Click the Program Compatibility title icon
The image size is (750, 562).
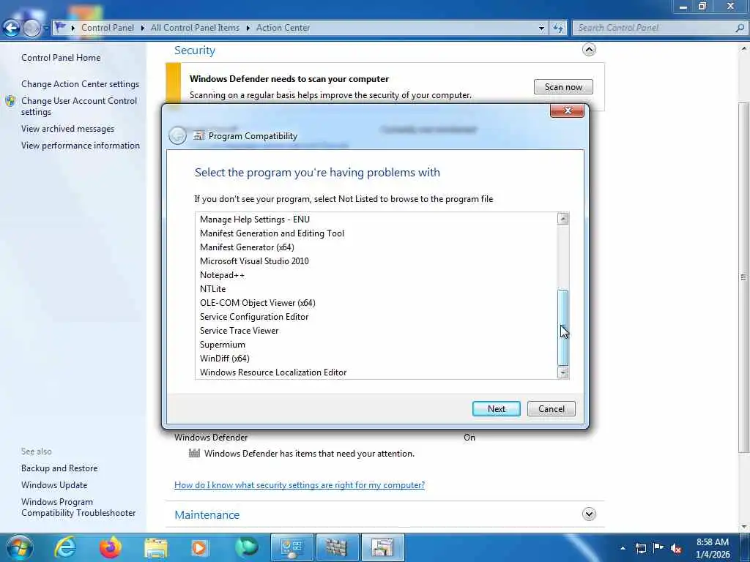point(198,135)
